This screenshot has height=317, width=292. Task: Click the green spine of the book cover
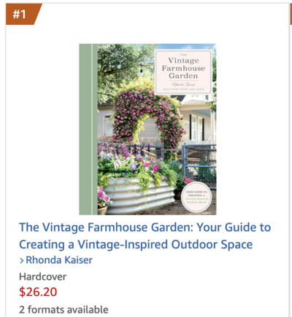[x=88, y=129]
